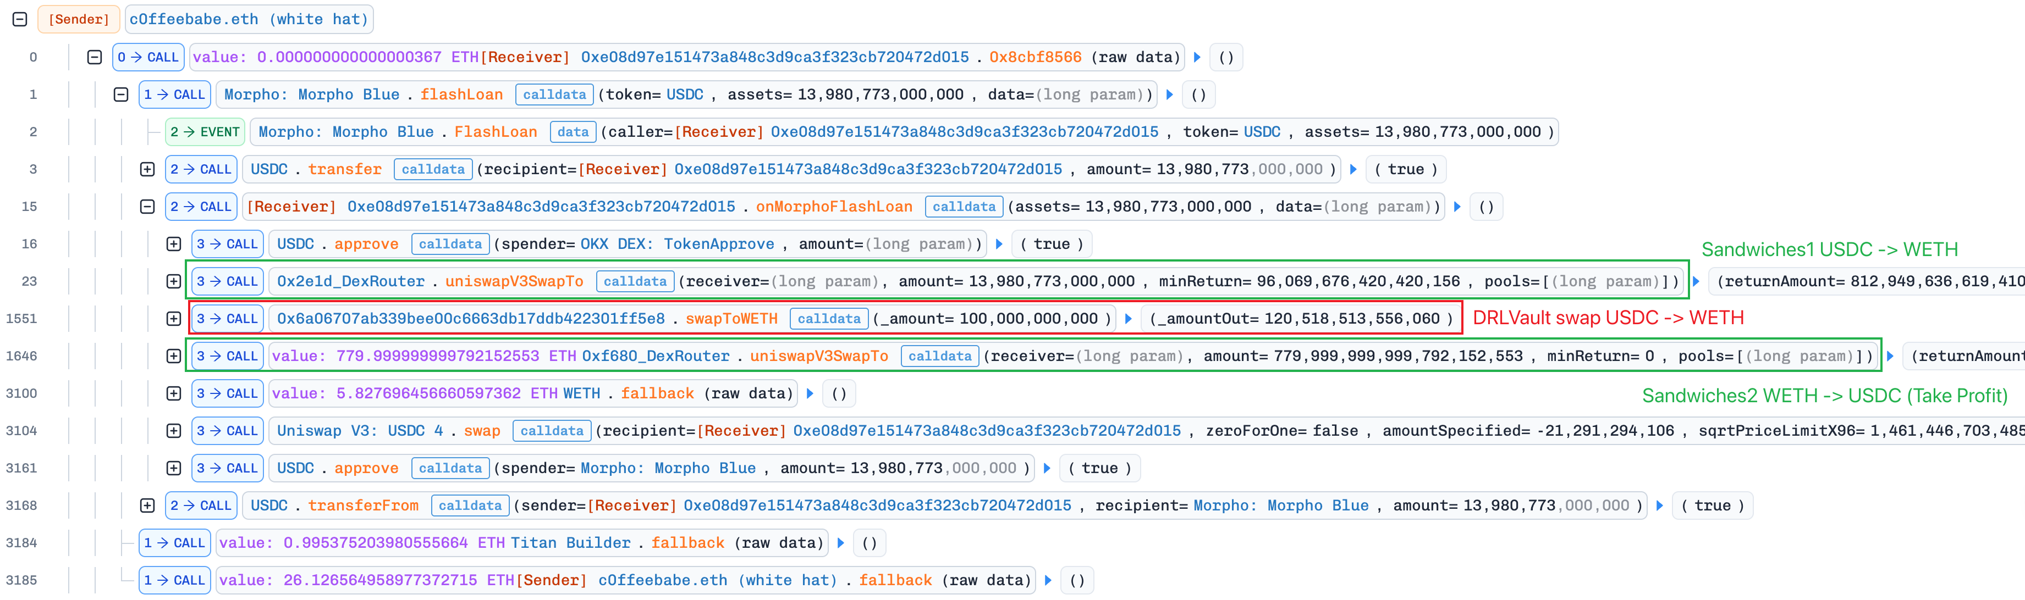Image resolution: width=2025 pixels, height=600 pixels.
Task: Collapse the 0 → CALL root node
Action: click(95, 57)
